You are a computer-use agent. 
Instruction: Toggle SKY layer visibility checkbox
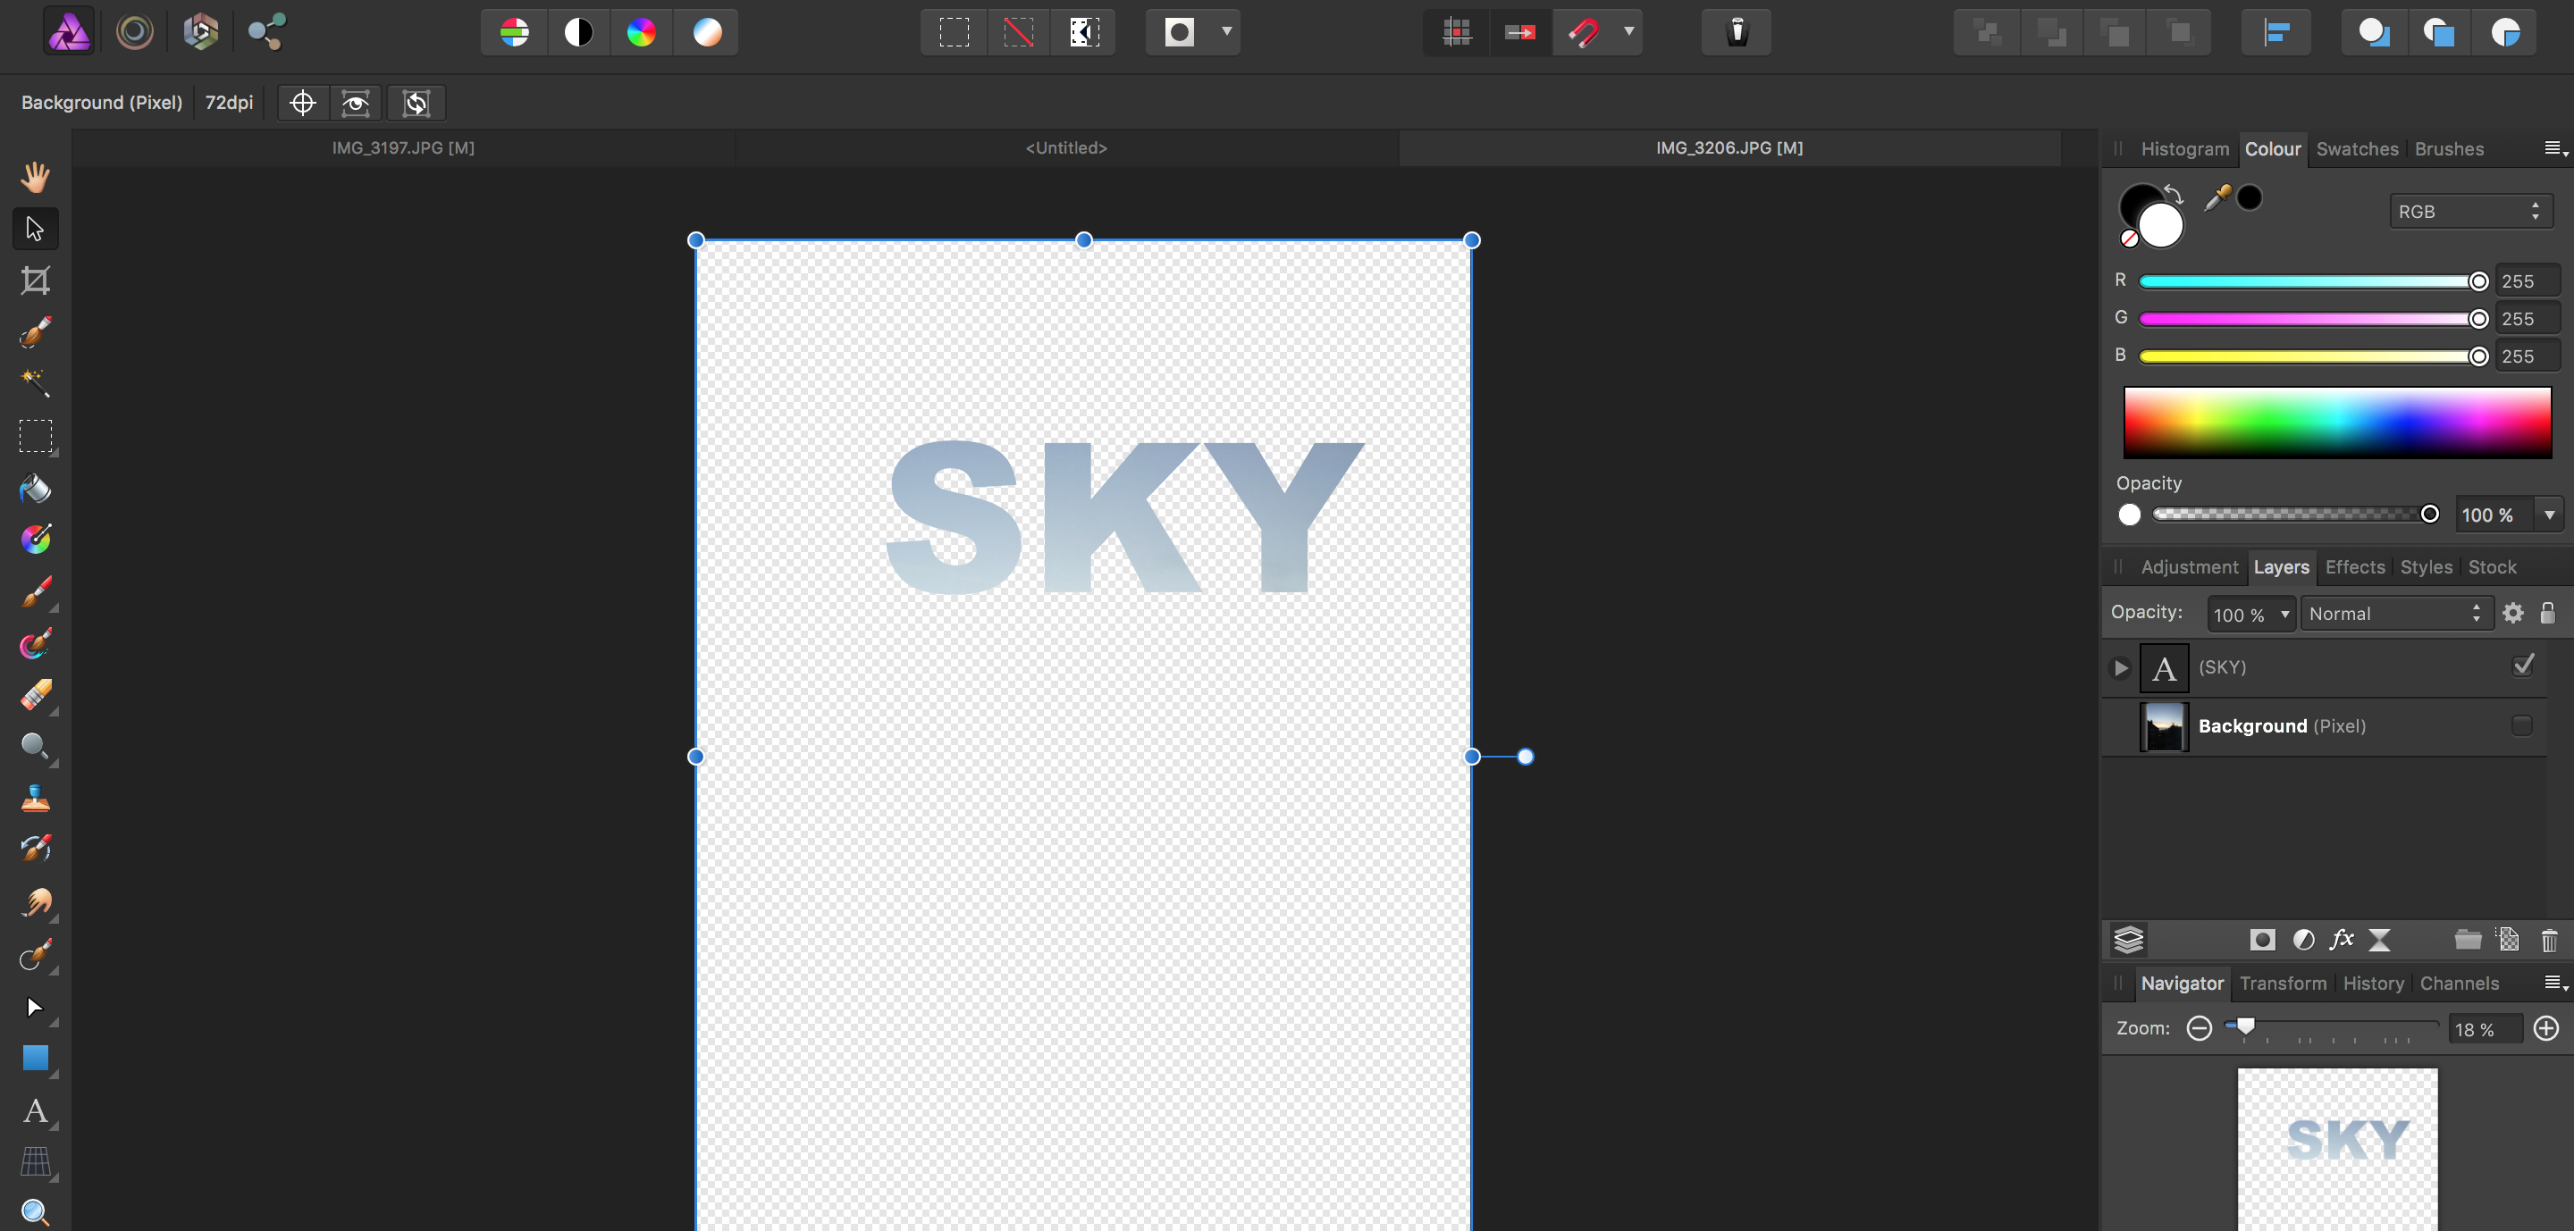pos(2523,666)
